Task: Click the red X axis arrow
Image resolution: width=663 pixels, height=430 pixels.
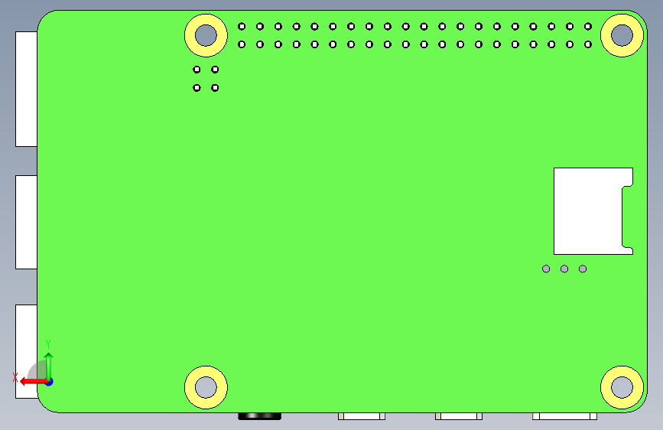Action: 34,382
